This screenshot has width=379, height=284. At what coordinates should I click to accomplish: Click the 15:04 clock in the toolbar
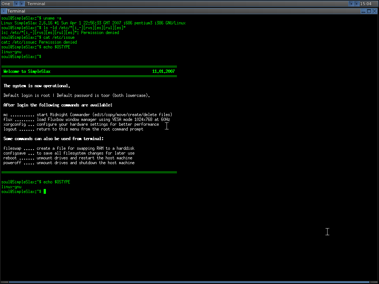click(x=366, y=4)
